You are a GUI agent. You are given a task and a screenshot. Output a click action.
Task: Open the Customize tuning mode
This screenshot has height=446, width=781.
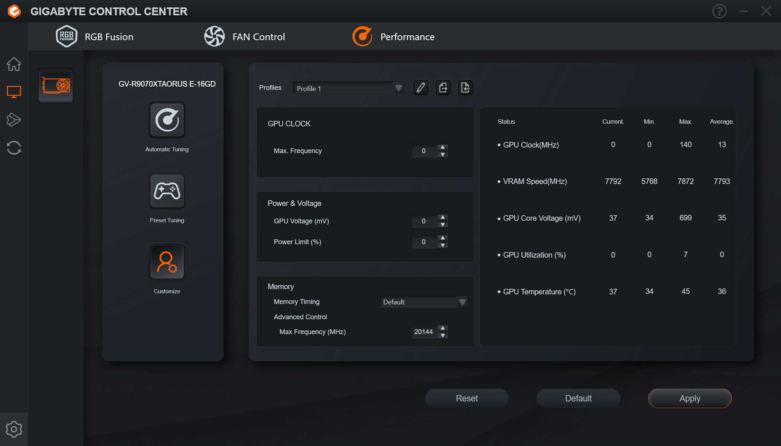click(167, 262)
